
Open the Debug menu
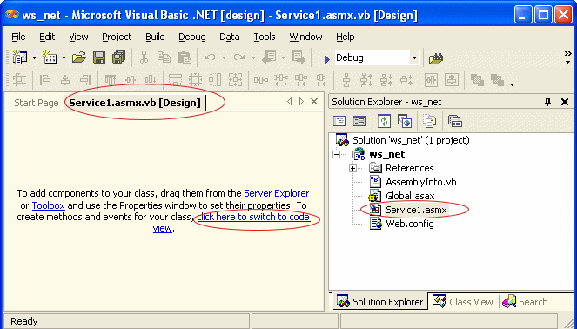[x=192, y=37]
